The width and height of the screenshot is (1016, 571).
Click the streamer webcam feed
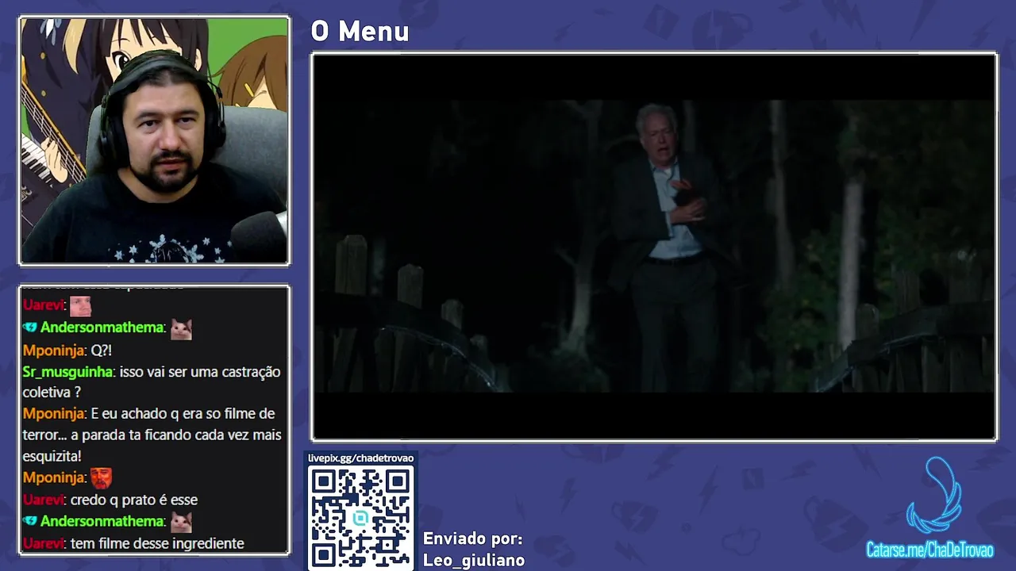(154, 140)
